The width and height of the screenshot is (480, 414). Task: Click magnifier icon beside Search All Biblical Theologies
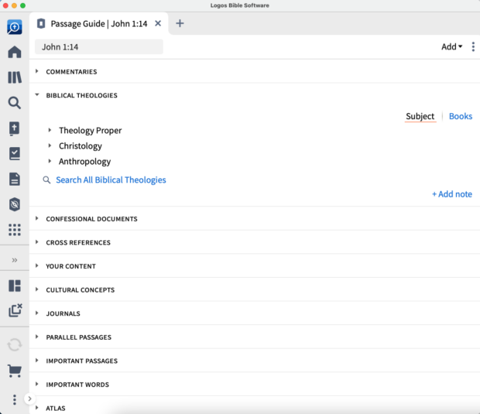click(46, 180)
